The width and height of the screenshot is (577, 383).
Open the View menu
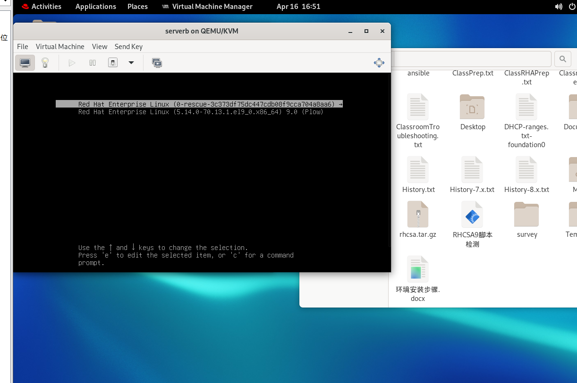click(x=100, y=47)
